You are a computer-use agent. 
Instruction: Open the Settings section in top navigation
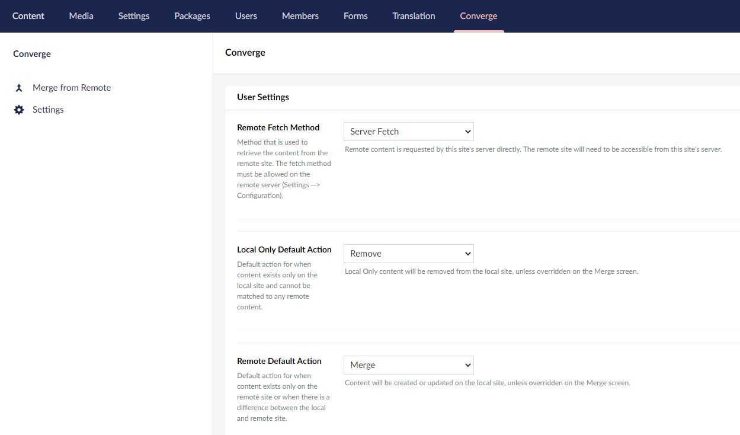(x=134, y=16)
